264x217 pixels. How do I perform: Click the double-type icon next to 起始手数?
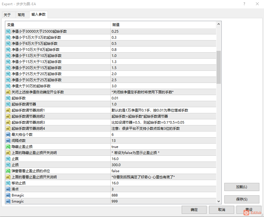(8, 98)
